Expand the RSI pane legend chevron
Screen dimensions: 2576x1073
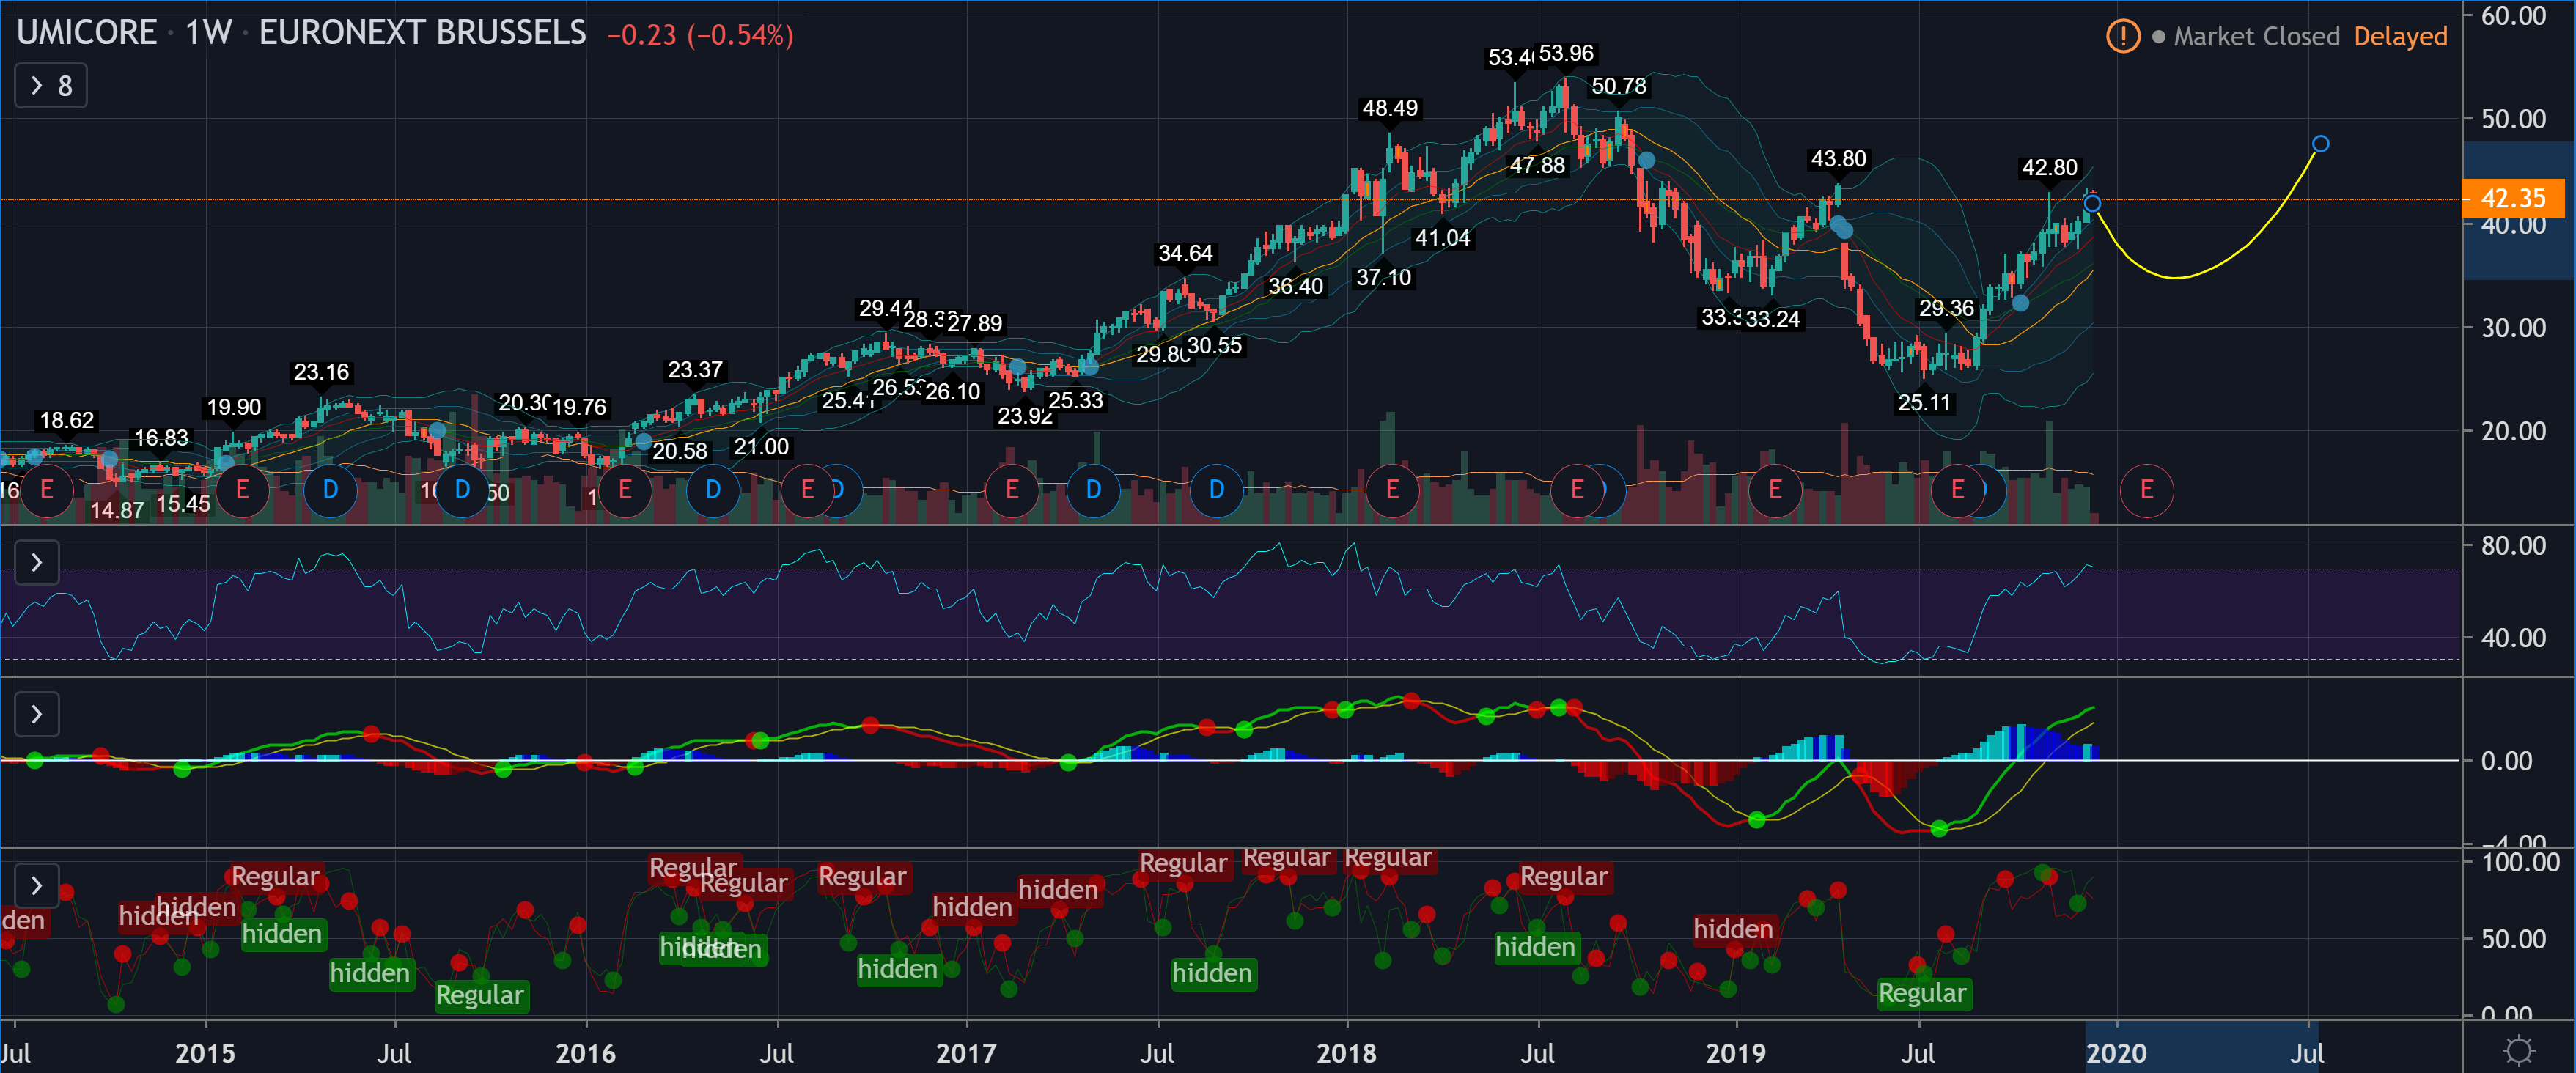[x=37, y=563]
